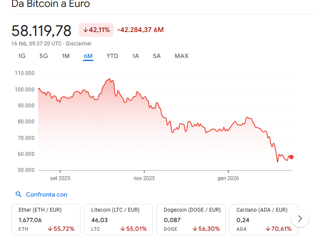Show the 1A time range chart
This screenshot has width=313, height=242.
[136, 56]
